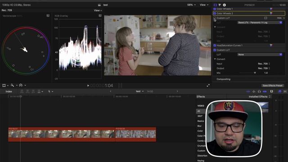Open the LUT dropdown set to None

point(260,54)
